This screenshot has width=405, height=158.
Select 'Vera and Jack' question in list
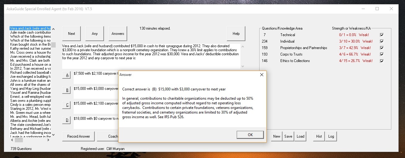point(30,28)
